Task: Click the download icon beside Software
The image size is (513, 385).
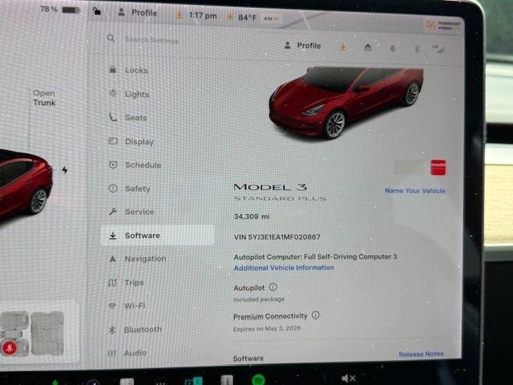Action: pyautogui.click(x=113, y=235)
